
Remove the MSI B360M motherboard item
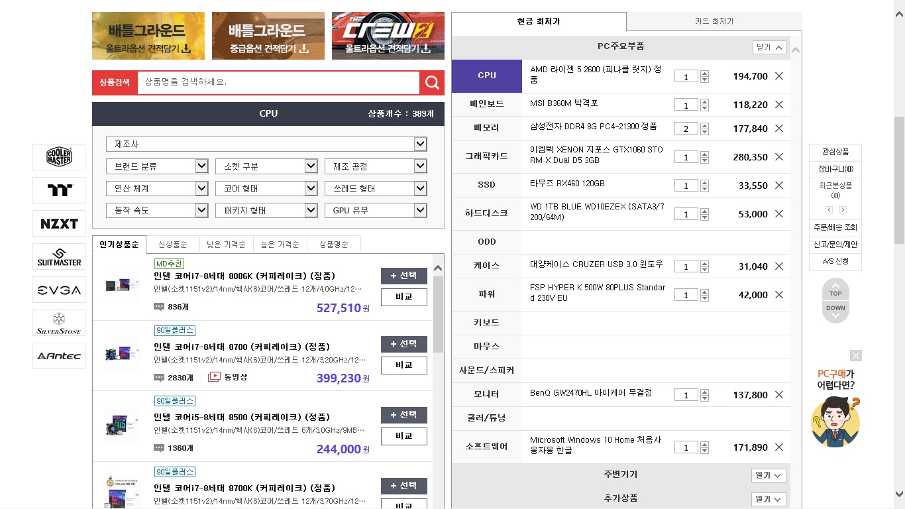click(779, 105)
